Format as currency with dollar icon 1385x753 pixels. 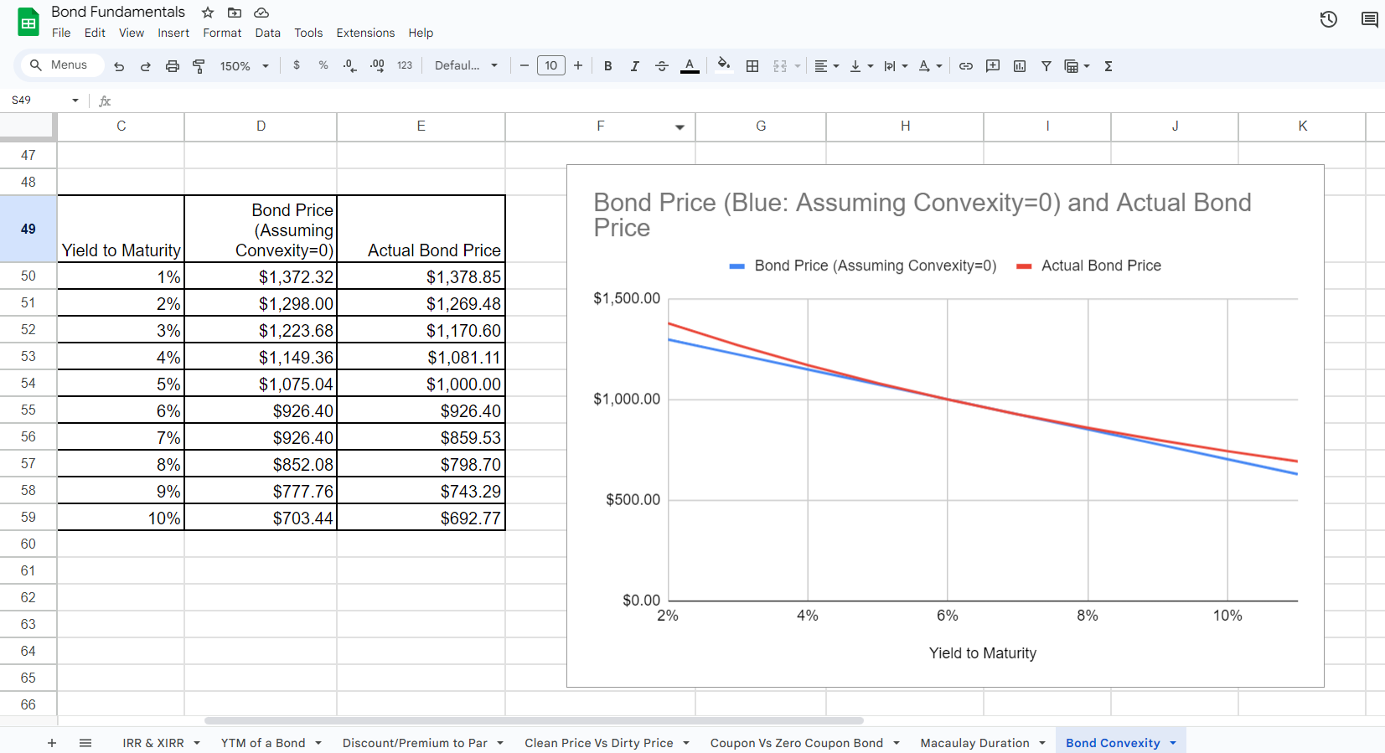[297, 65]
